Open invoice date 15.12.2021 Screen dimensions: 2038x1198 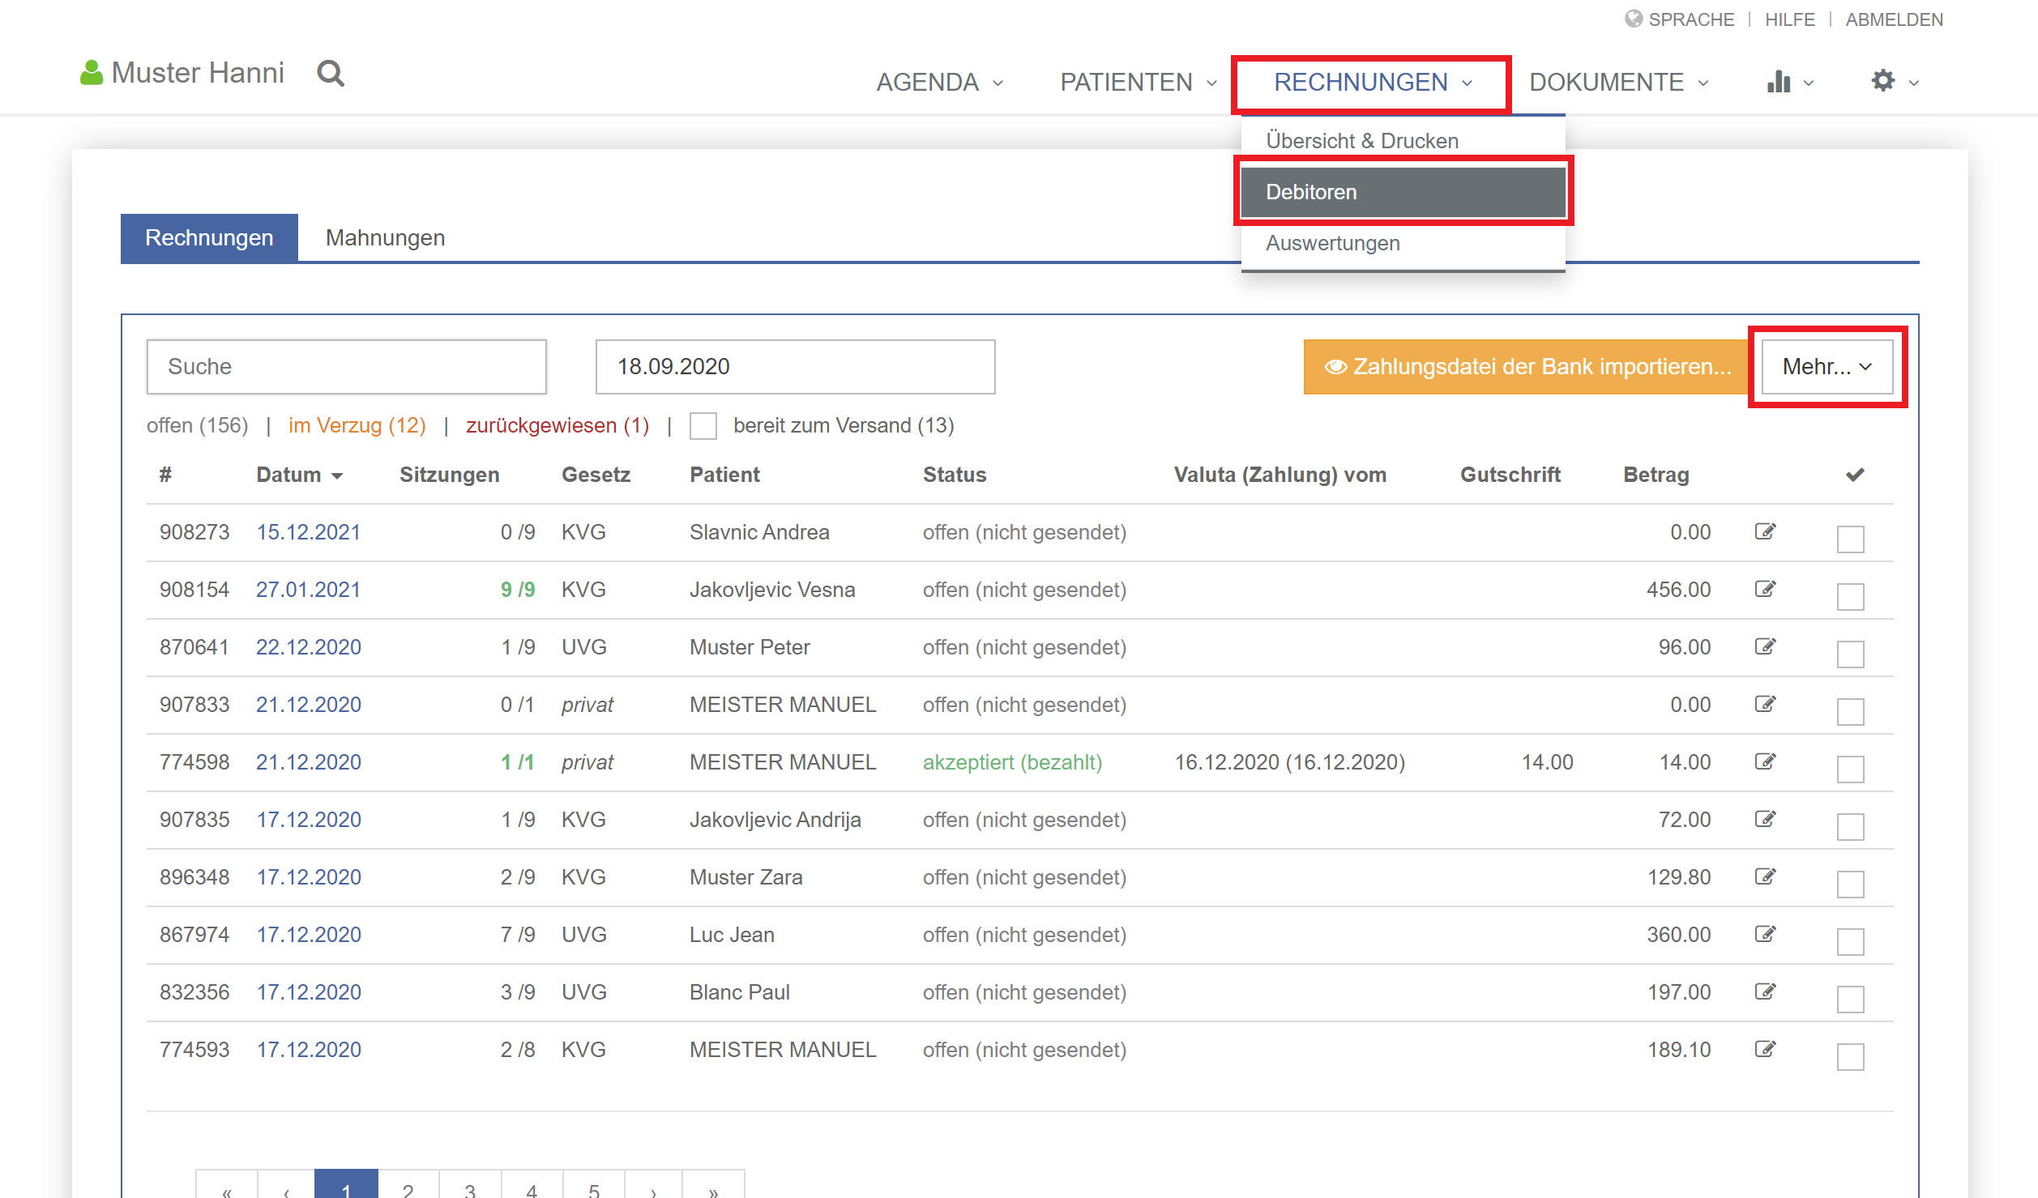pos(308,532)
